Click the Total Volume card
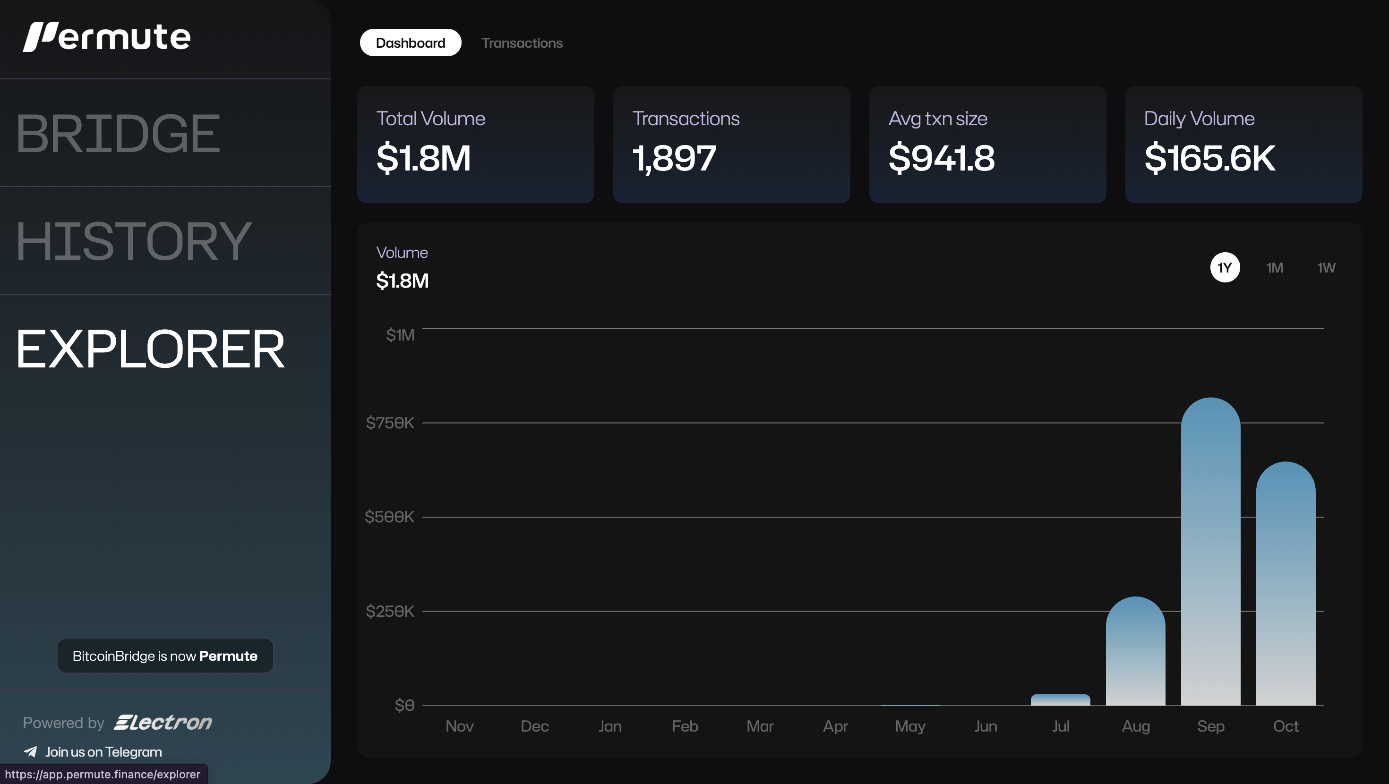The image size is (1389, 784). pyautogui.click(x=475, y=145)
